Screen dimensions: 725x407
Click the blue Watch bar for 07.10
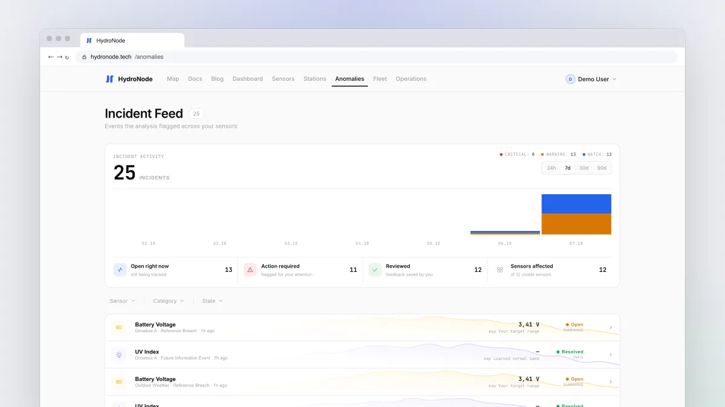click(x=576, y=204)
